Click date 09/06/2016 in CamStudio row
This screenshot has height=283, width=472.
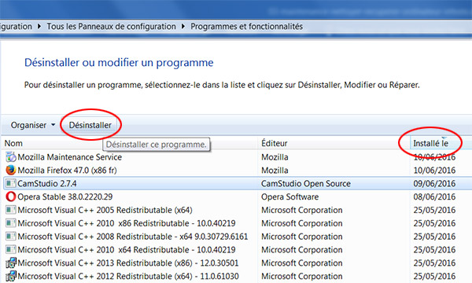coord(434,183)
